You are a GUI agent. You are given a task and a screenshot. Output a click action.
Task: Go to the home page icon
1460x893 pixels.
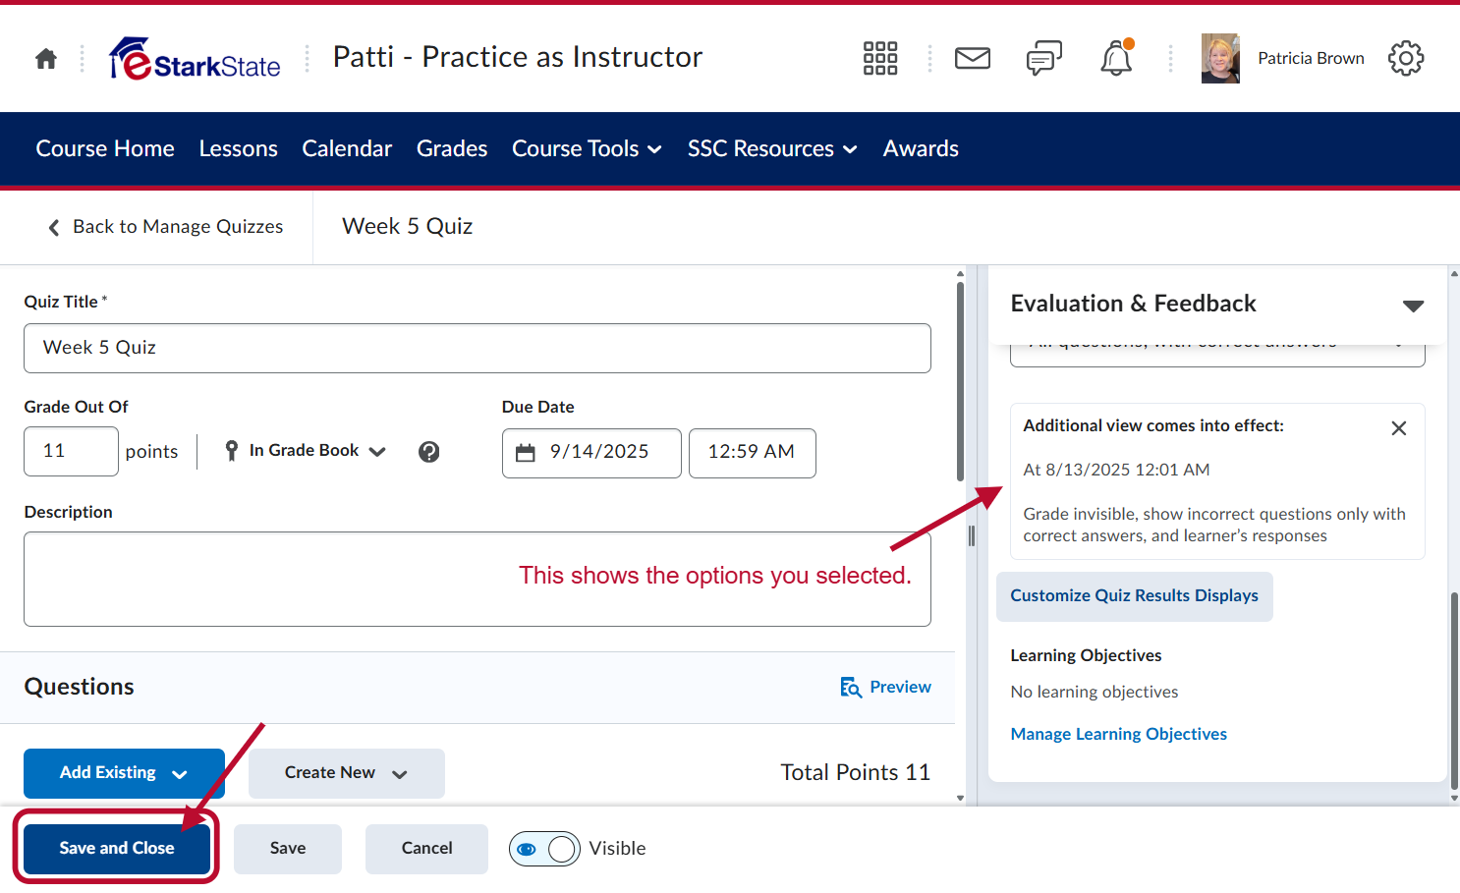[46, 59]
